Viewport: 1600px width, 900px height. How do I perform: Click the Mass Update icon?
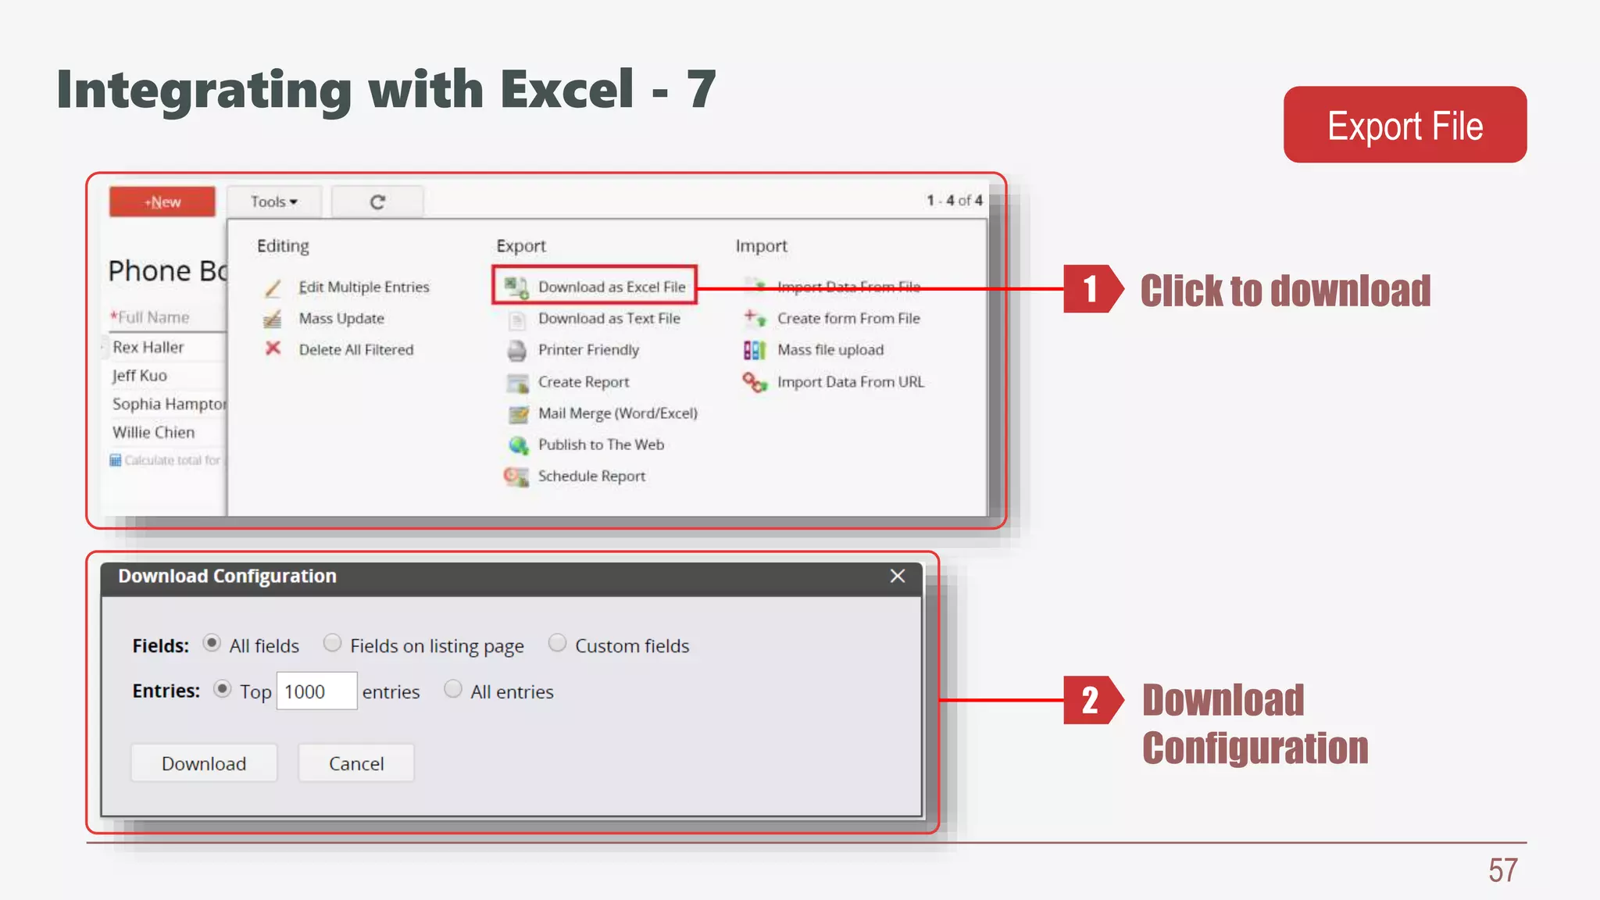coord(273,319)
